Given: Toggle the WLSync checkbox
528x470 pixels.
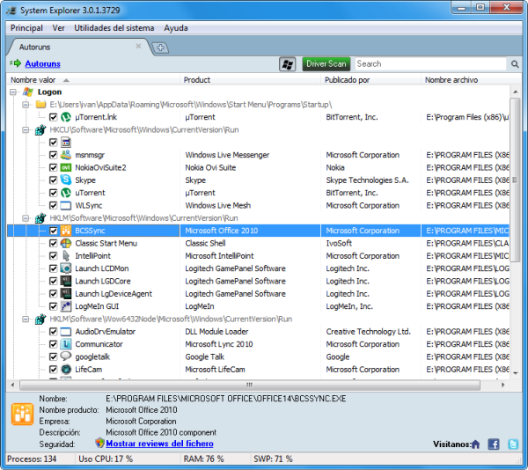Looking at the screenshot, I should [53, 205].
